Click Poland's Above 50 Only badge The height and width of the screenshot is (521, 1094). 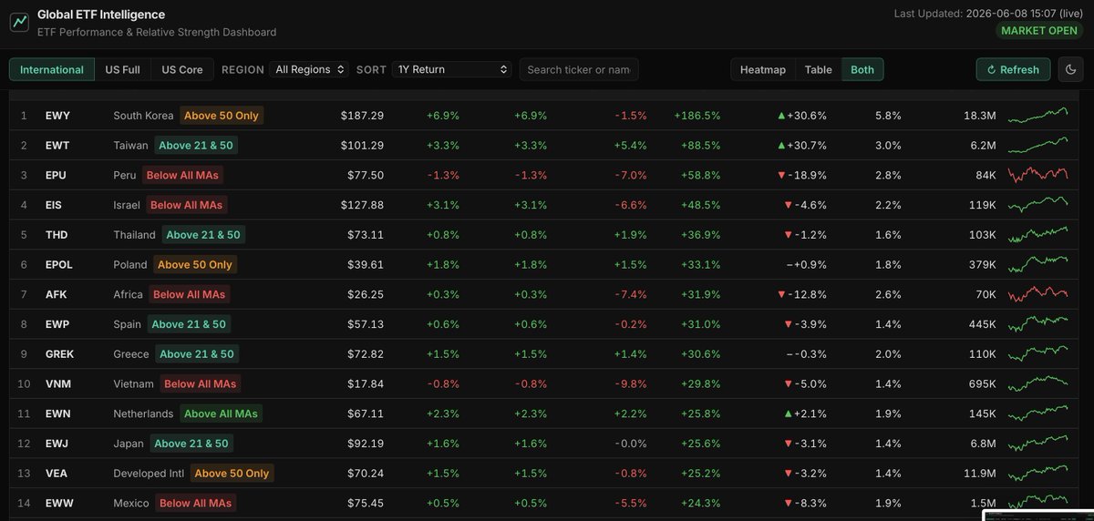click(x=195, y=265)
